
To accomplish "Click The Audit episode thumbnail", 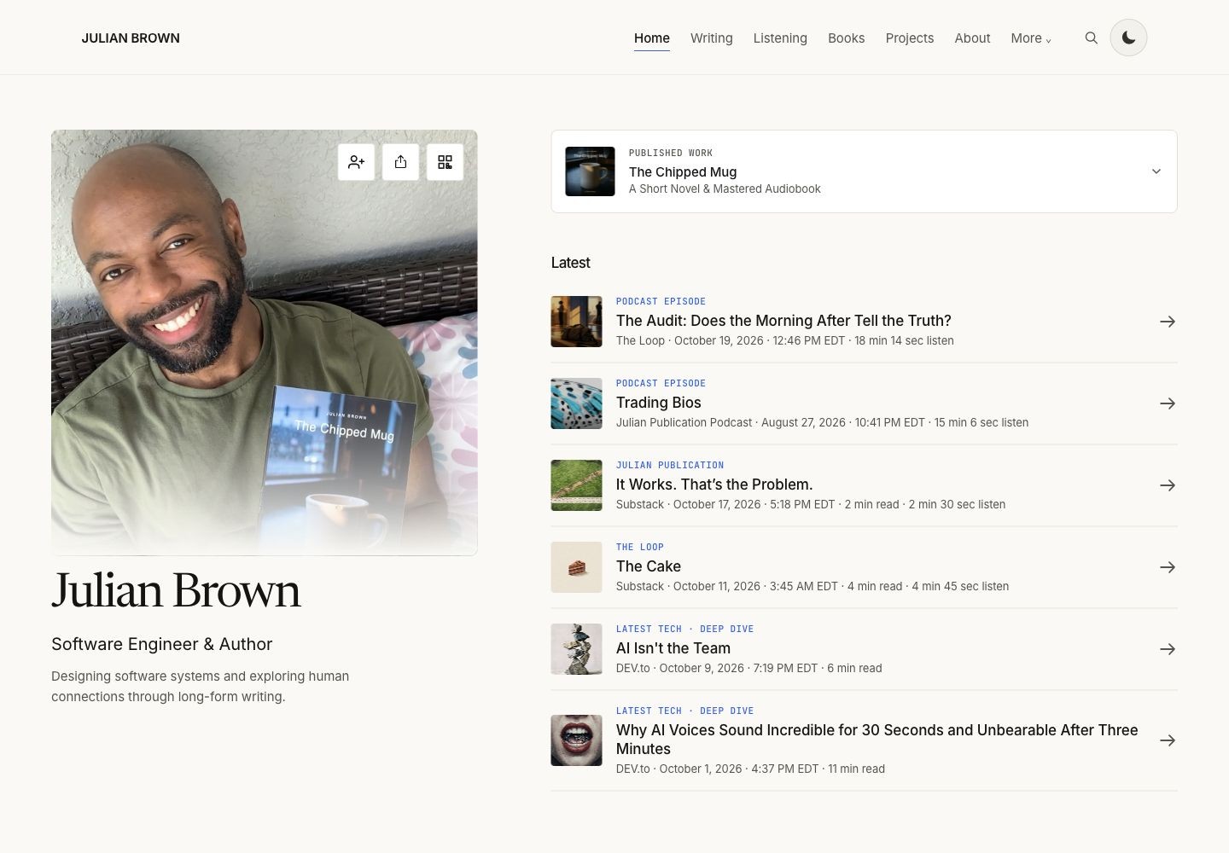I will [x=577, y=322].
